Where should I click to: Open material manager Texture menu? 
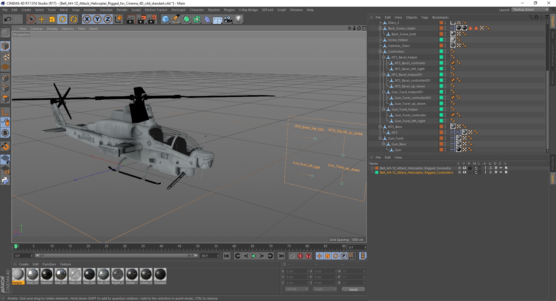[x=65, y=264]
